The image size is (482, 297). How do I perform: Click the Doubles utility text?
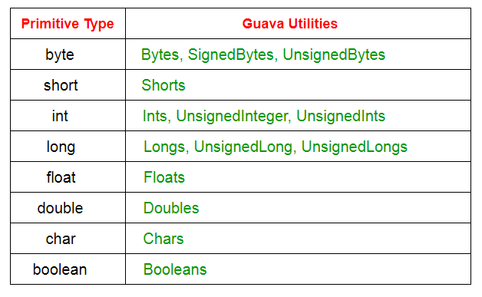coord(171,208)
